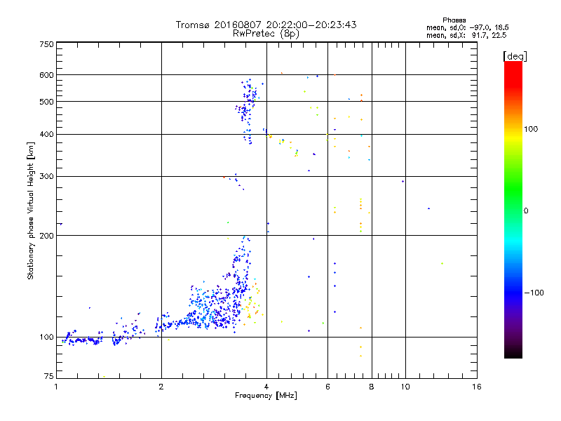Click the "750" height tick label
The image size is (561, 421).
click(46, 44)
